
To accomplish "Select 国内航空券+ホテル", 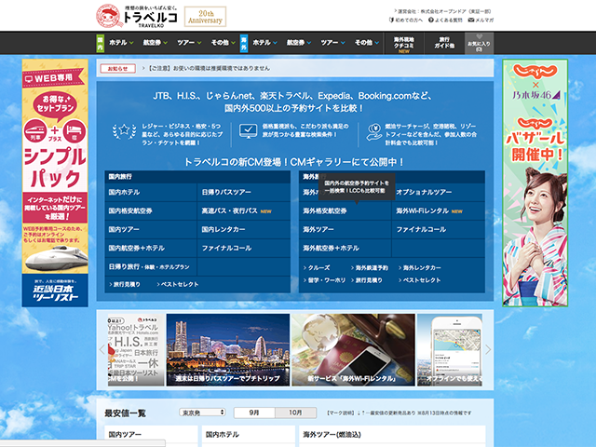I will 151,249.
